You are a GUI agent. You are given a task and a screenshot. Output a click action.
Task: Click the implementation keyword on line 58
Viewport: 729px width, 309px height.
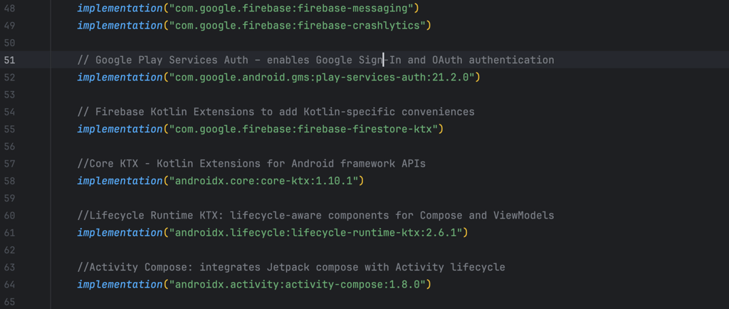pyautogui.click(x=120, y=181)
